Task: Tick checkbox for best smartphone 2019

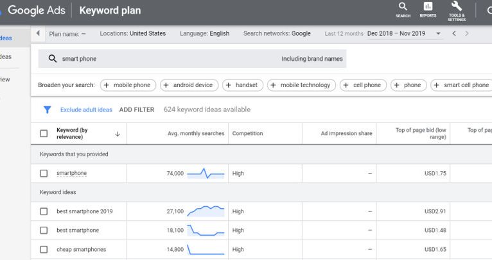Action: (x=44, y=211)
